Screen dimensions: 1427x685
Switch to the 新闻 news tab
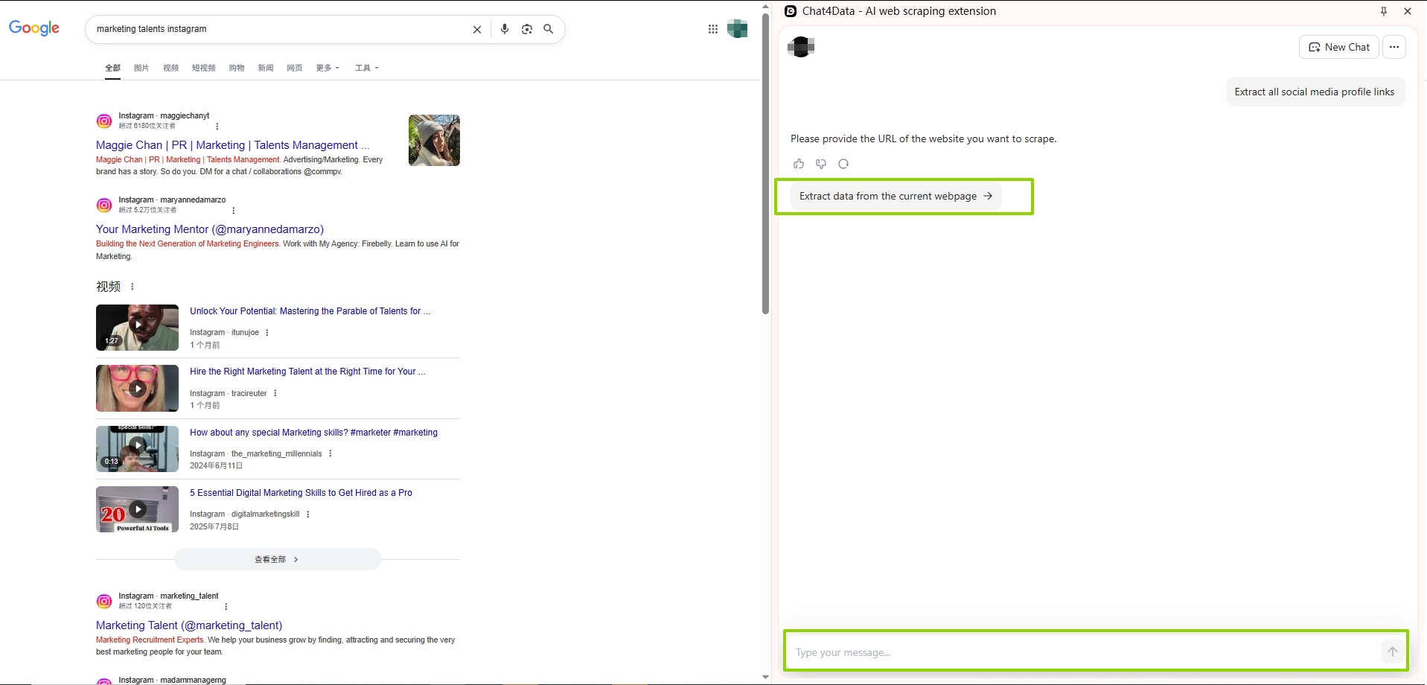pos(266,68)
